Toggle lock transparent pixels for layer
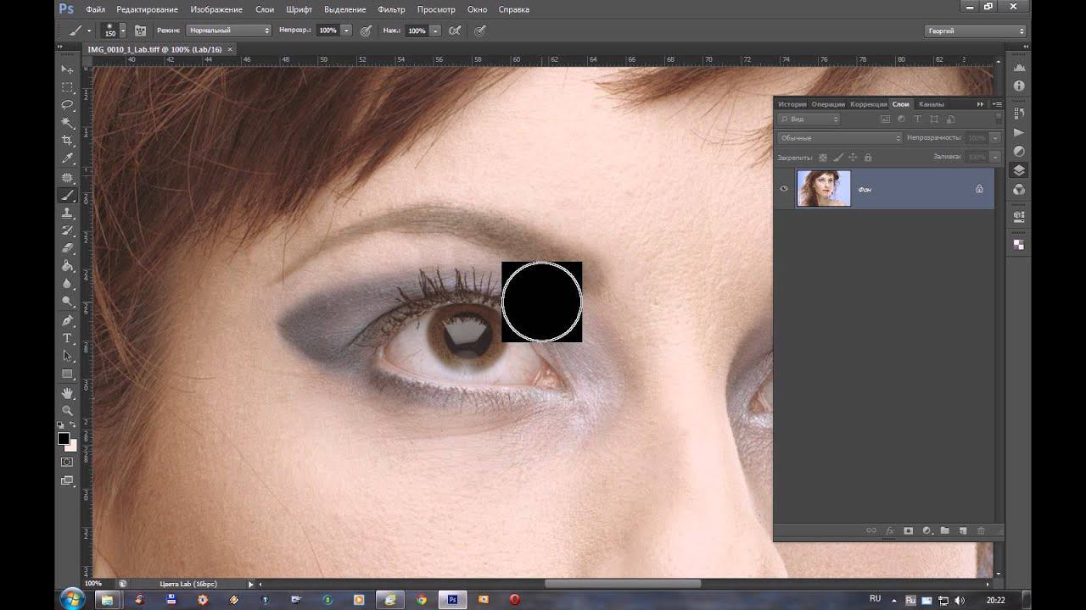The image size is (1086, 610). (822, 158)
